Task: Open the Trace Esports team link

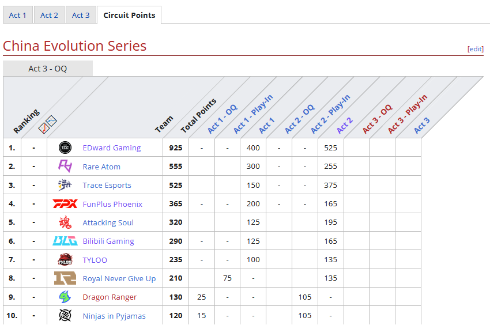Action: 107,186
